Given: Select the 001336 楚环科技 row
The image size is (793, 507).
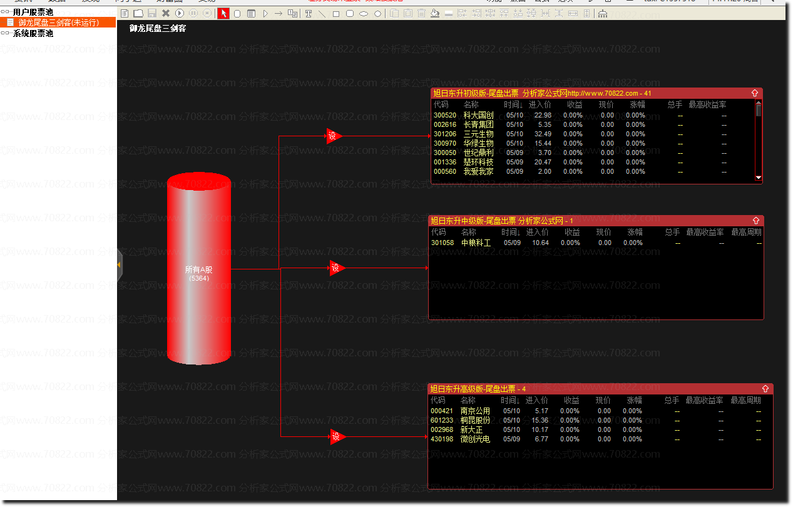Looking at the screenshot, I should 593,163.
